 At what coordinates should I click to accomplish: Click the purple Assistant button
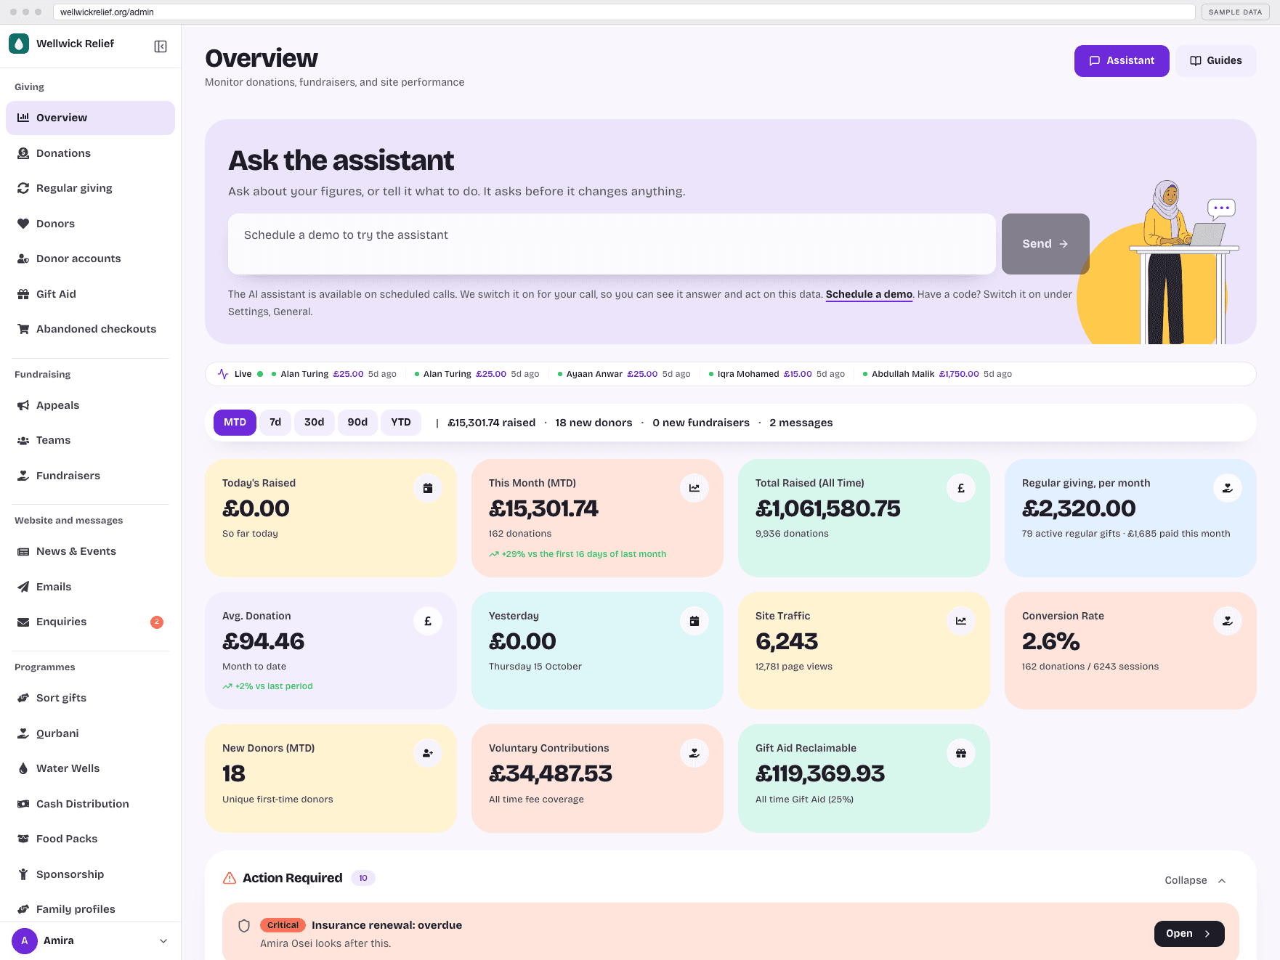(1122, 61)
